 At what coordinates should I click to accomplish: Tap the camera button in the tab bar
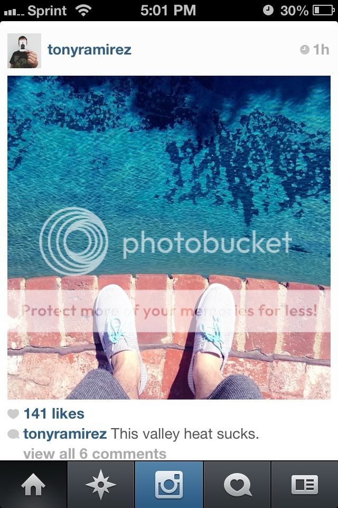[x=169, y=484]
